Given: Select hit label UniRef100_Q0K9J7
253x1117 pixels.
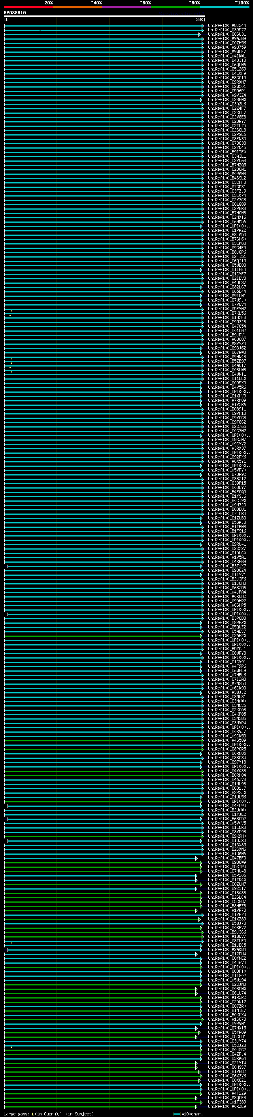Looking at the screenshot, I should [227, 731].
